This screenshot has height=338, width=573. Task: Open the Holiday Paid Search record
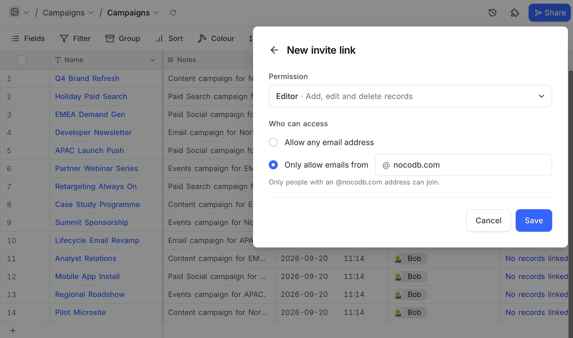pyautogui.click(x=91, y=96)
